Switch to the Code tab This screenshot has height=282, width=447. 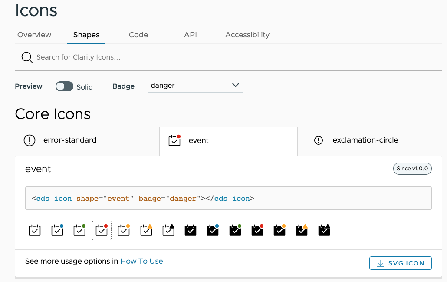(138, 35)
